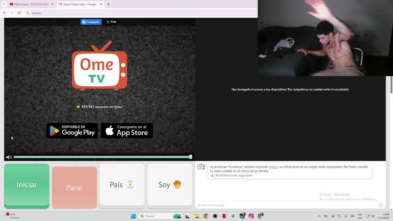The width and height of the screenshot is (393, 221).
Task: Post OmeTV to X
Action: pos(111,22)
